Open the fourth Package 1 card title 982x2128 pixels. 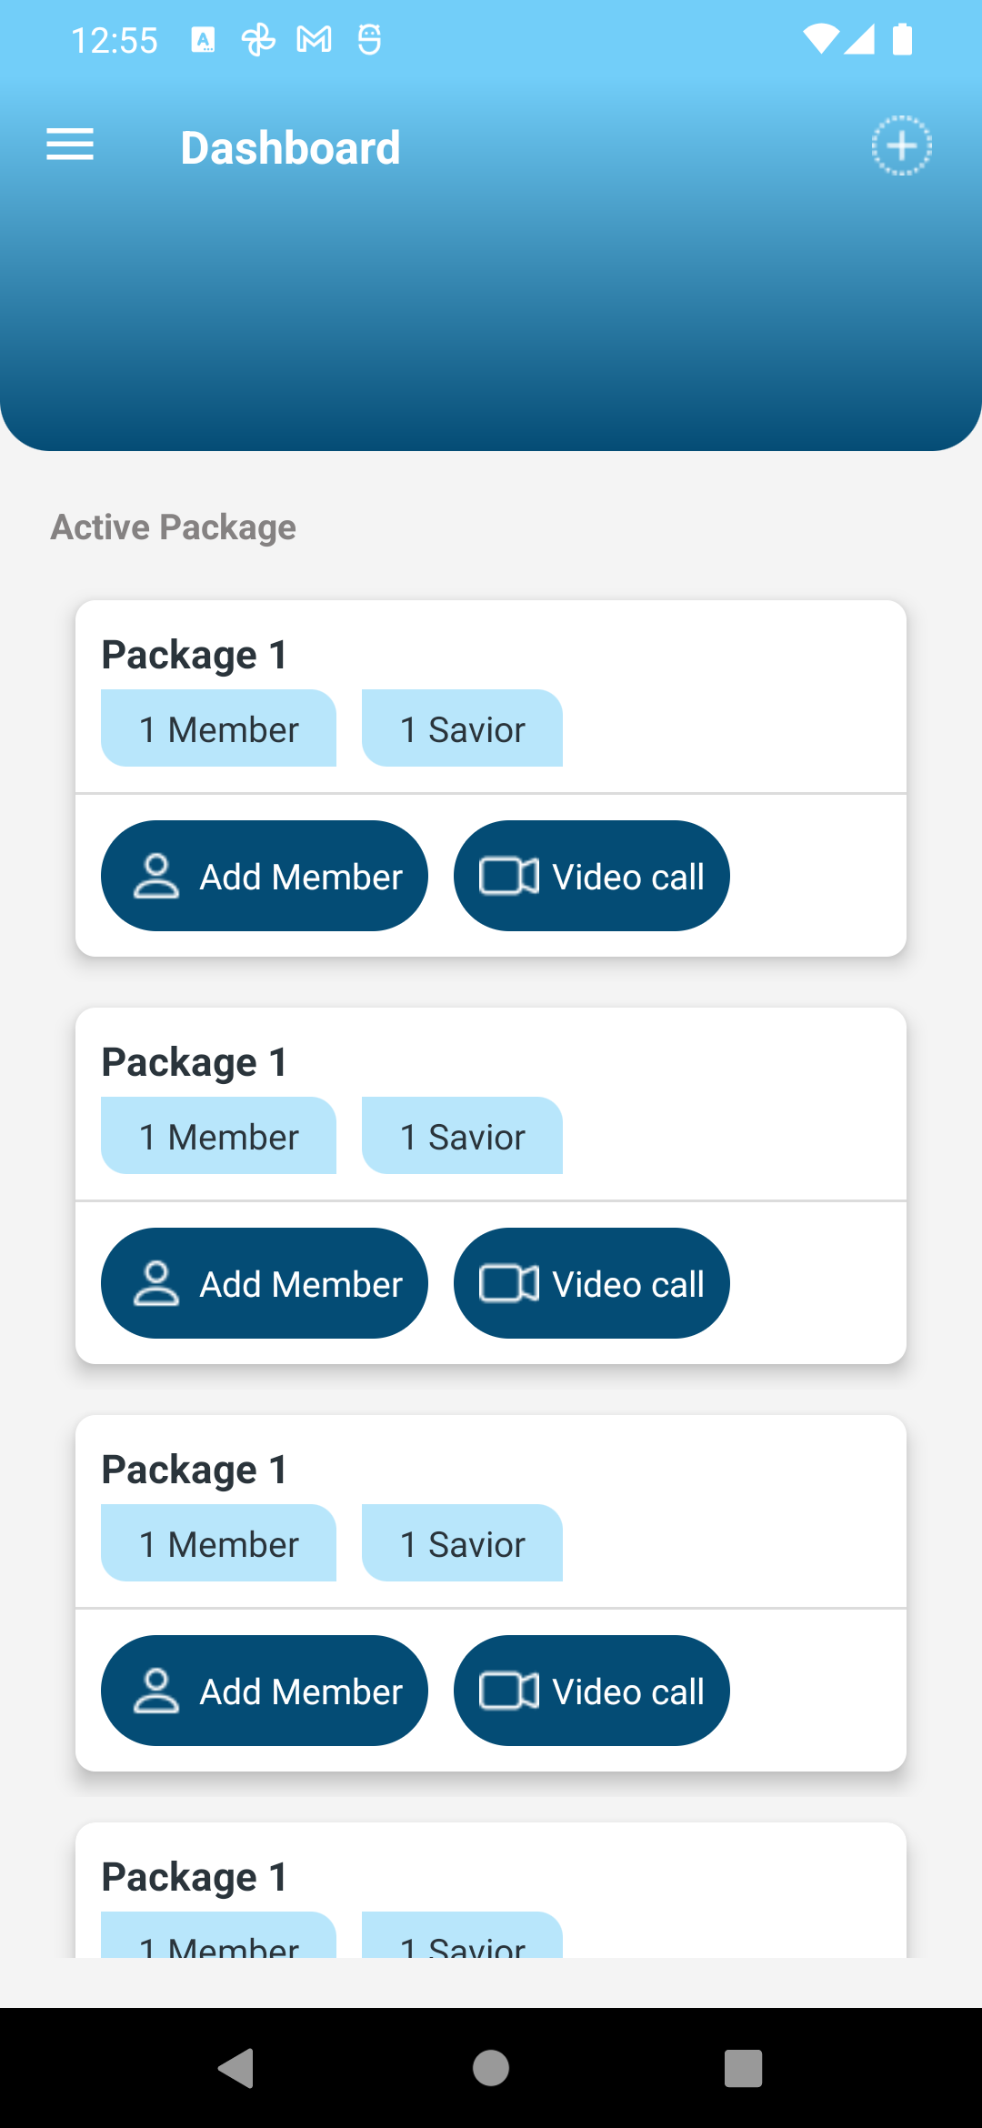pyautogui.click(x=195, y=1877)
